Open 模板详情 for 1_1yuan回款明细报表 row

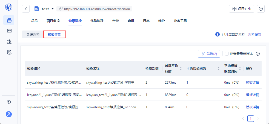tap(253, 95)
